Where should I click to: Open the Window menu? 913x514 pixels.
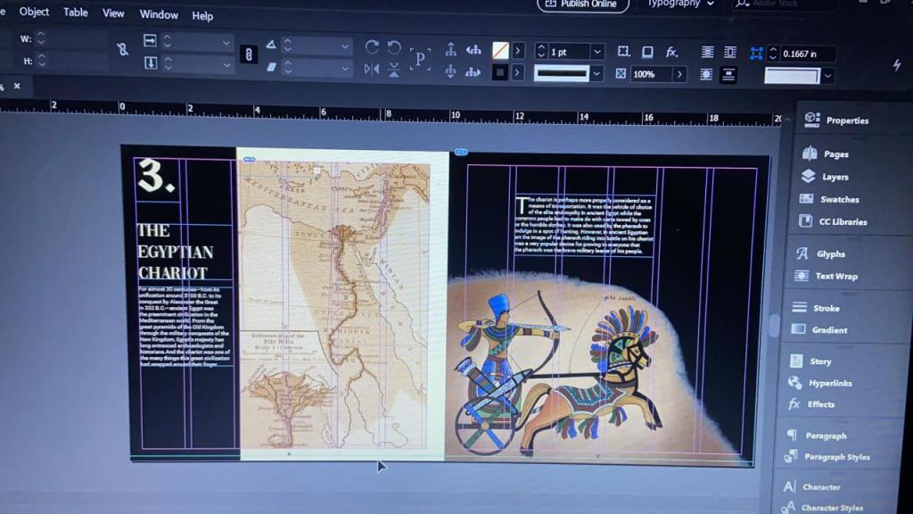click(159, 15)
